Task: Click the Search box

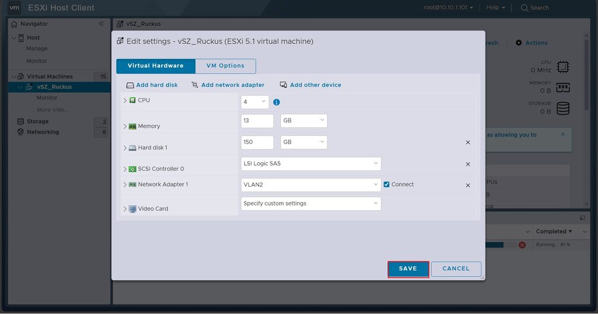Action: click(x=535, y=8)
